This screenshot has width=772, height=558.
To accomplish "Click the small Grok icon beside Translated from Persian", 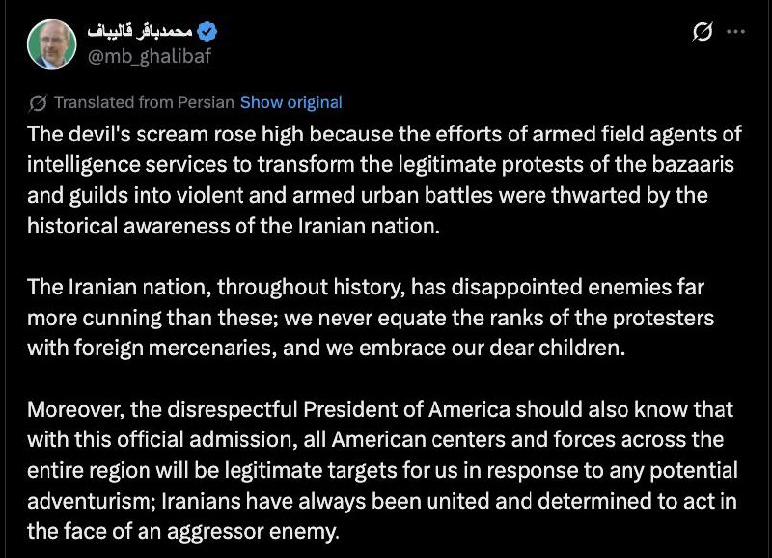I will click(38, 103).
